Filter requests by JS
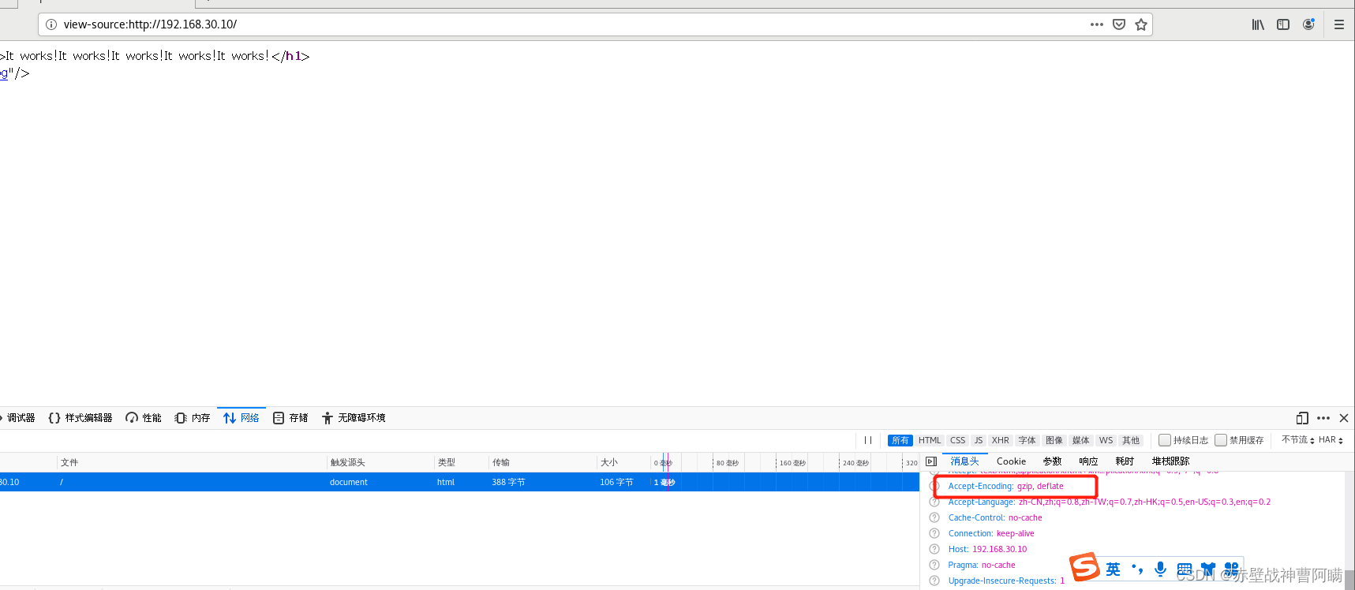The image size is (1355, 590). [x=979, y=440]
